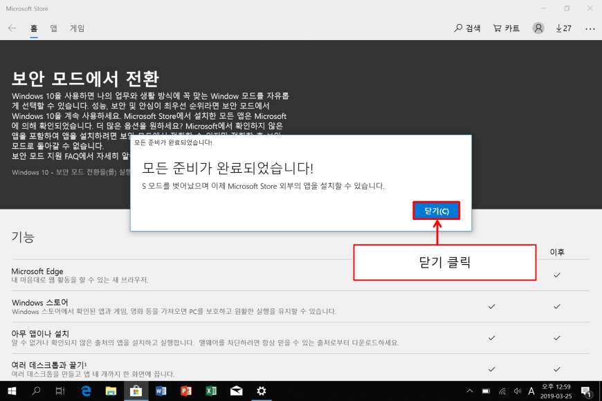The height and width of the screenshot is (401, 602).
Task: Click the 닫기(C) button in the dialog
Action: pos(436,211)
